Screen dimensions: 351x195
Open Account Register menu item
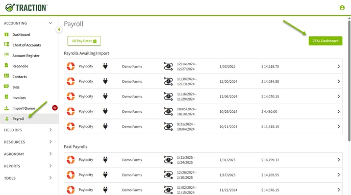tap(26, 56)
